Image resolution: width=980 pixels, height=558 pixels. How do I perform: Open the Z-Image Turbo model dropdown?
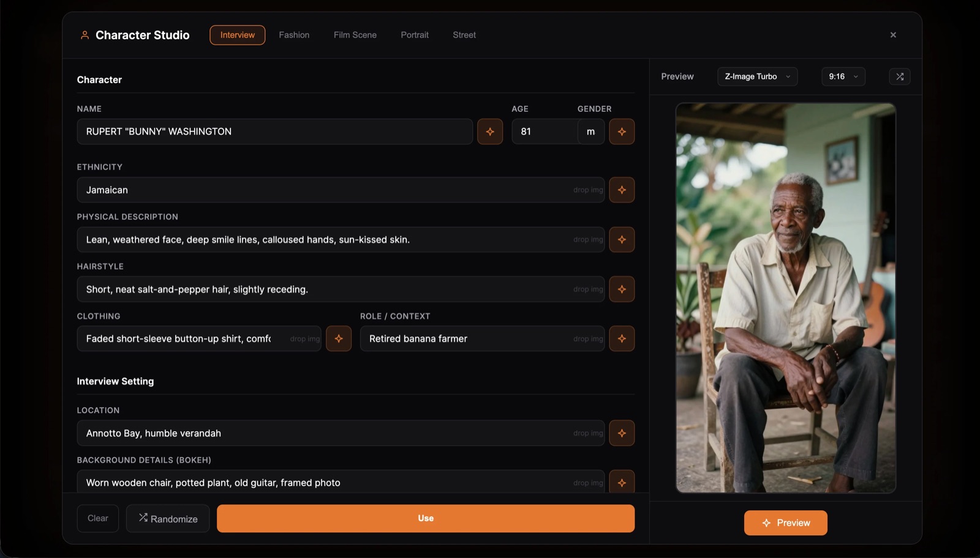pyautogui.click(x=757, y=76)
